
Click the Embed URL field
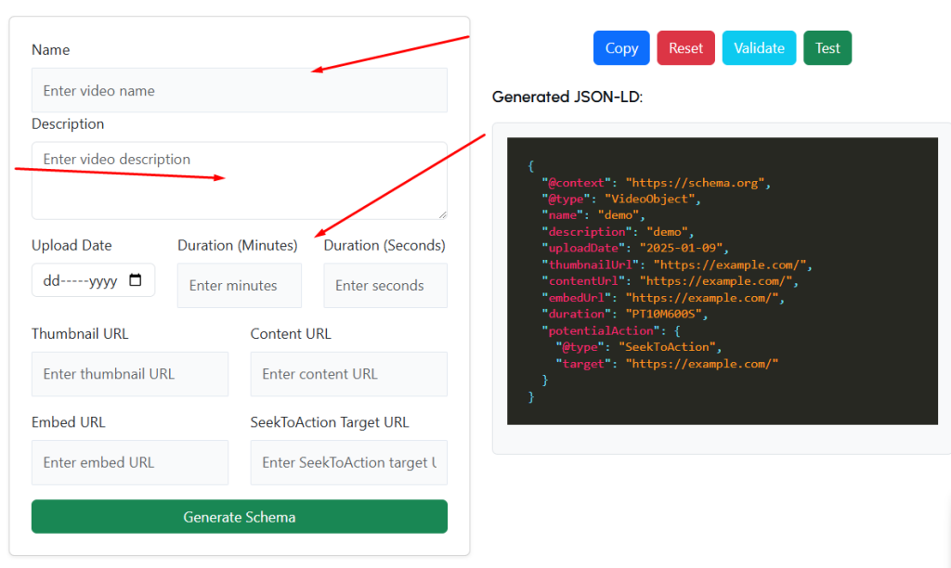[129, 462]
